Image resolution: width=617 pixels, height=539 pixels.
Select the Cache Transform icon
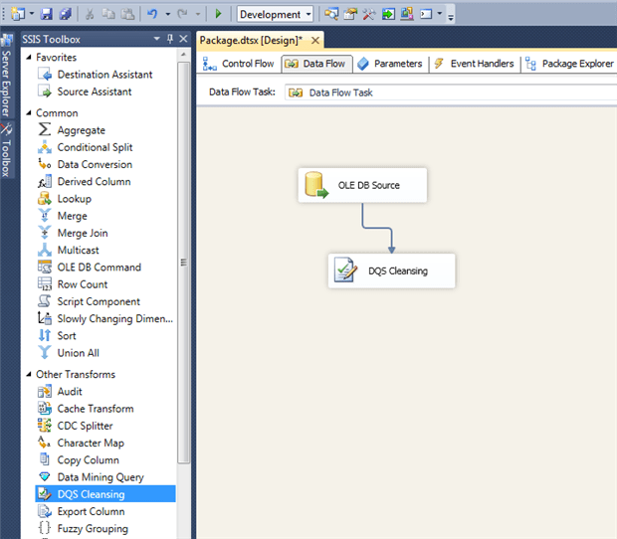(x=45, y=409)
